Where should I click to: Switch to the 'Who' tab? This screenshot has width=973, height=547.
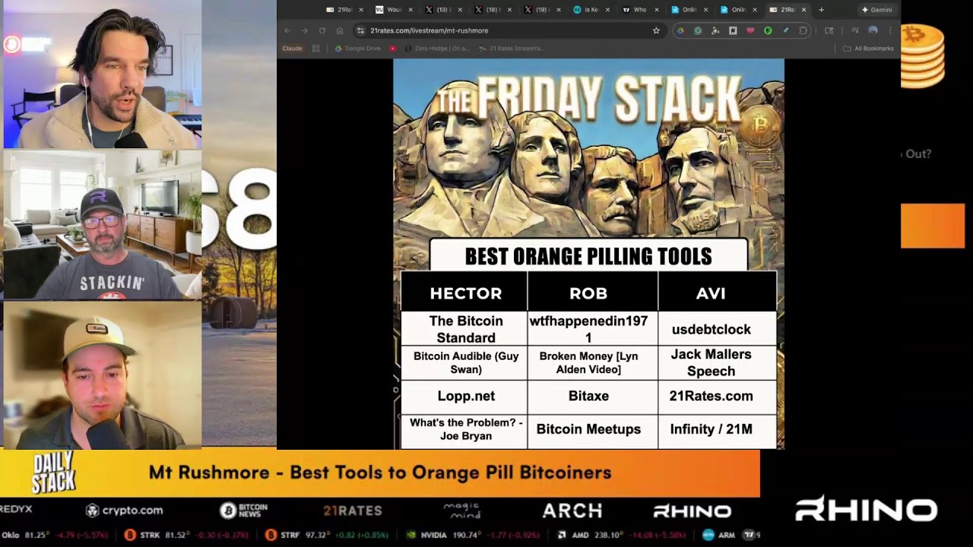point(636,10)
